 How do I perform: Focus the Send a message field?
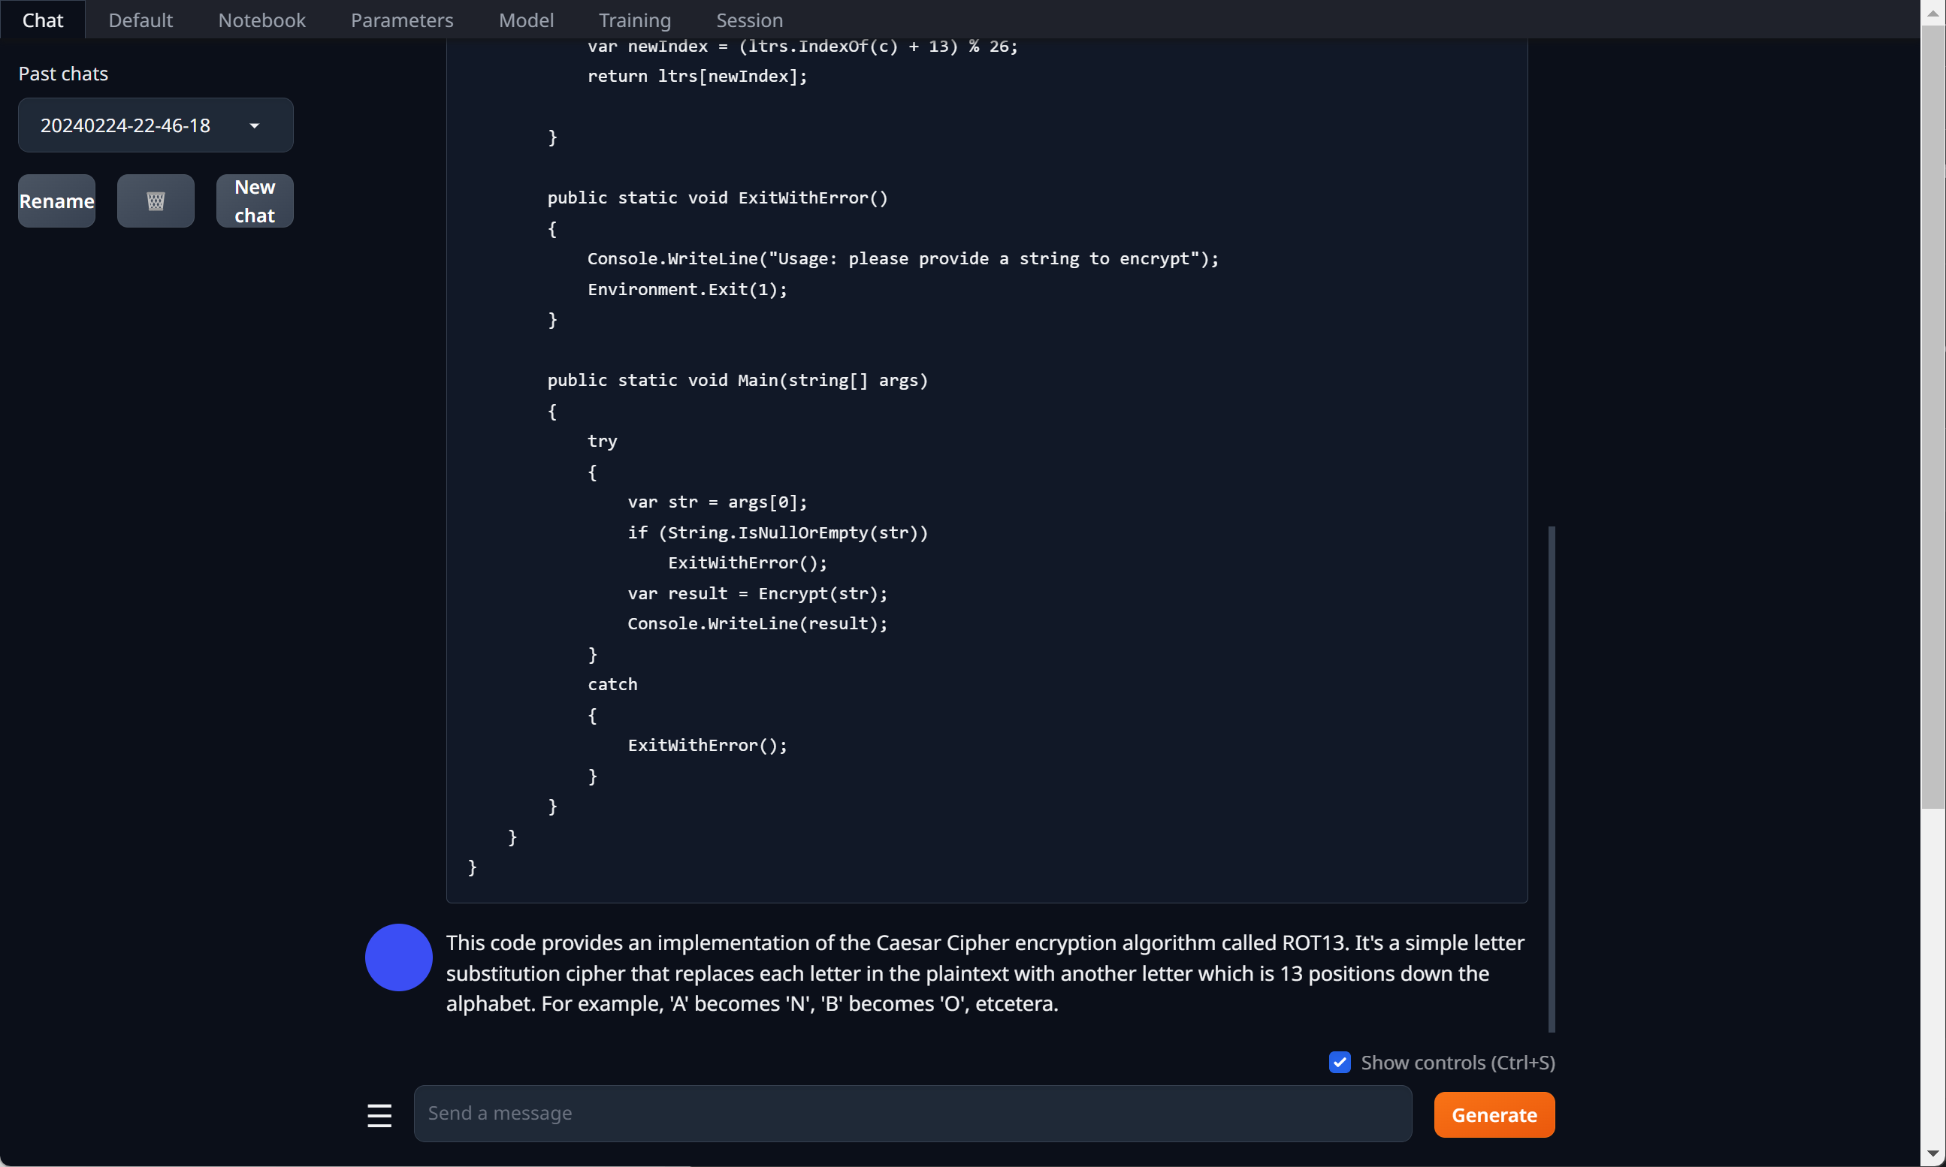(x=912, y=1114)
